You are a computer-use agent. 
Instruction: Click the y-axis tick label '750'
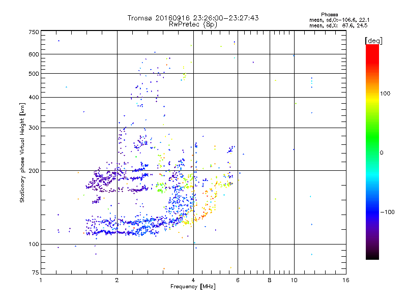tap(34, 32)
